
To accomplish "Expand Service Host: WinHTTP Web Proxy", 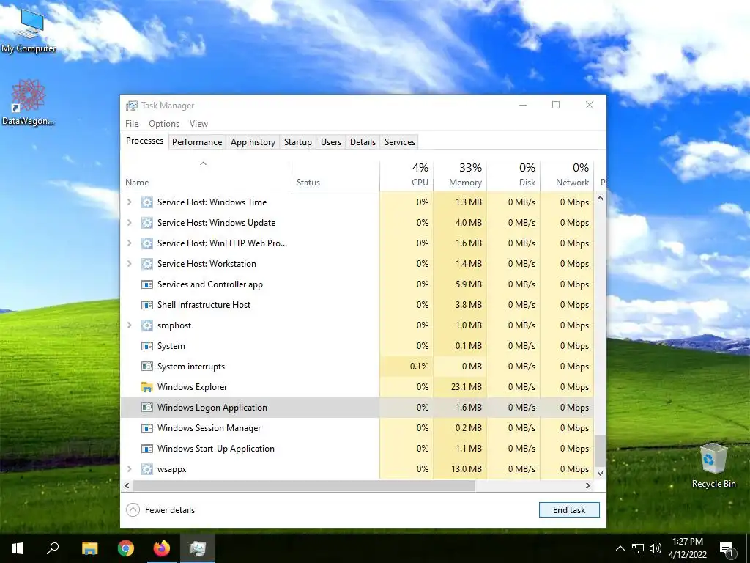I will [x=129, y=243].
